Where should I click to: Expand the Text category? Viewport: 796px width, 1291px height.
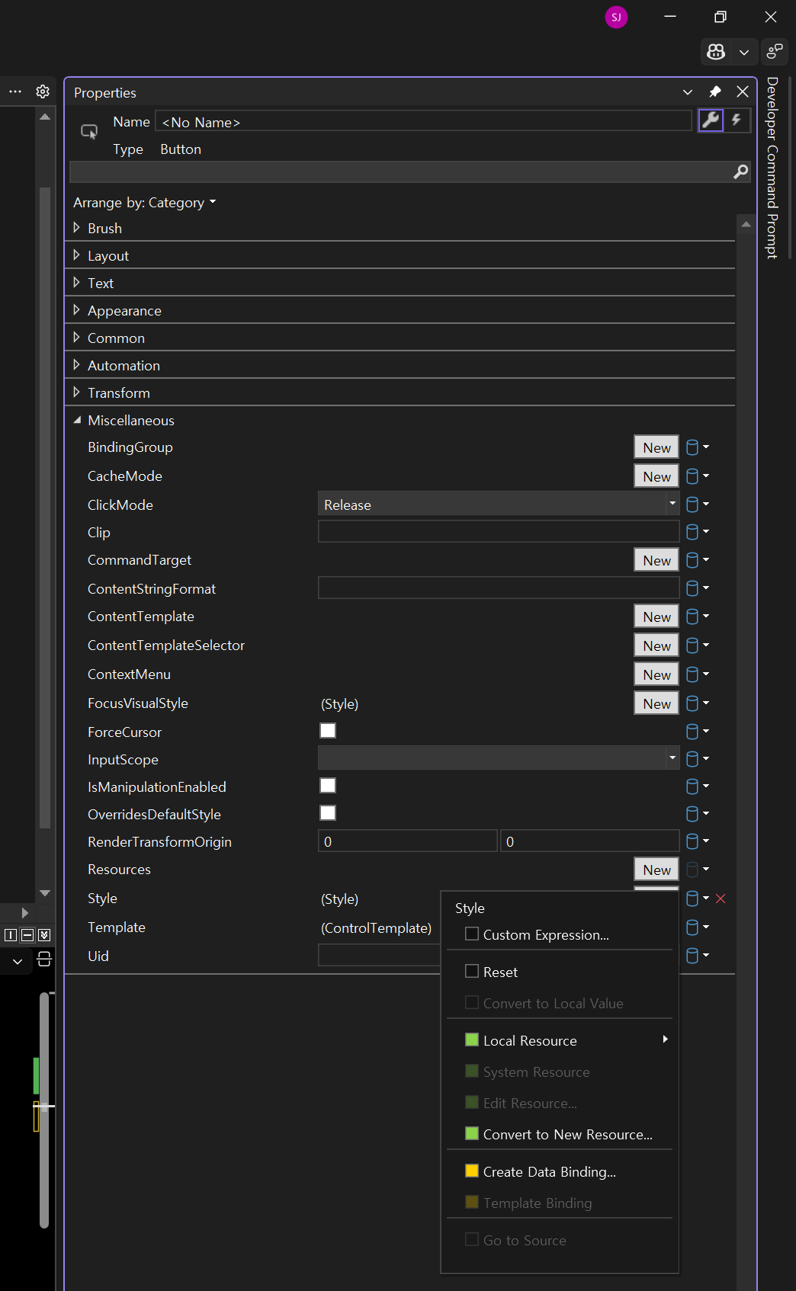[76, 282]
